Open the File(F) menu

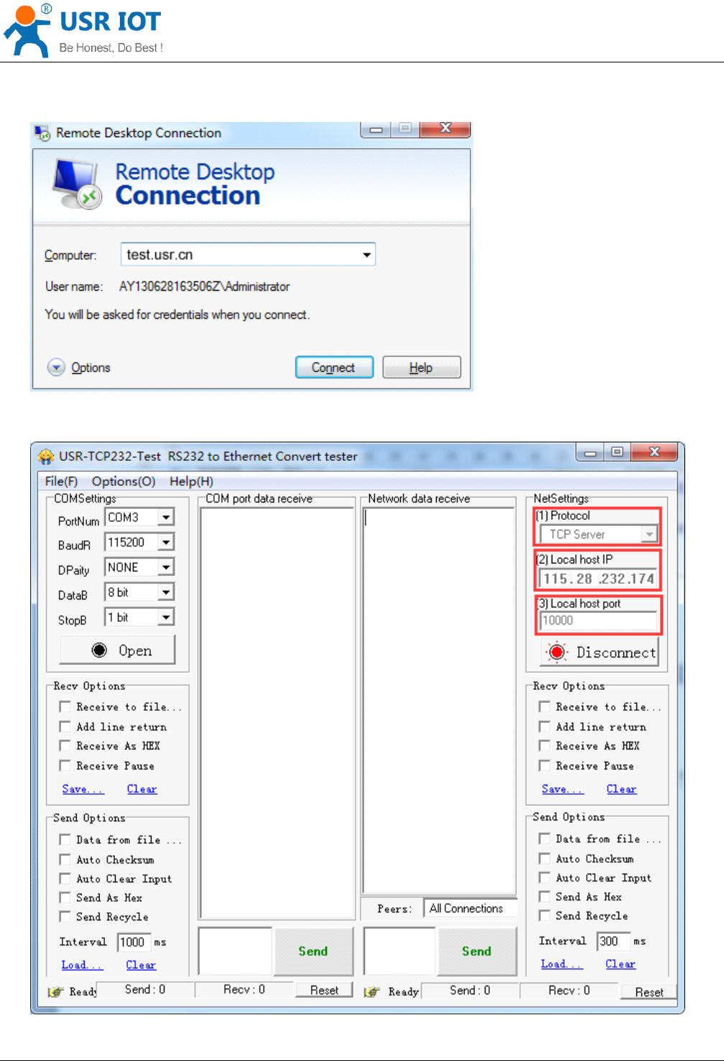click(61, 481)
